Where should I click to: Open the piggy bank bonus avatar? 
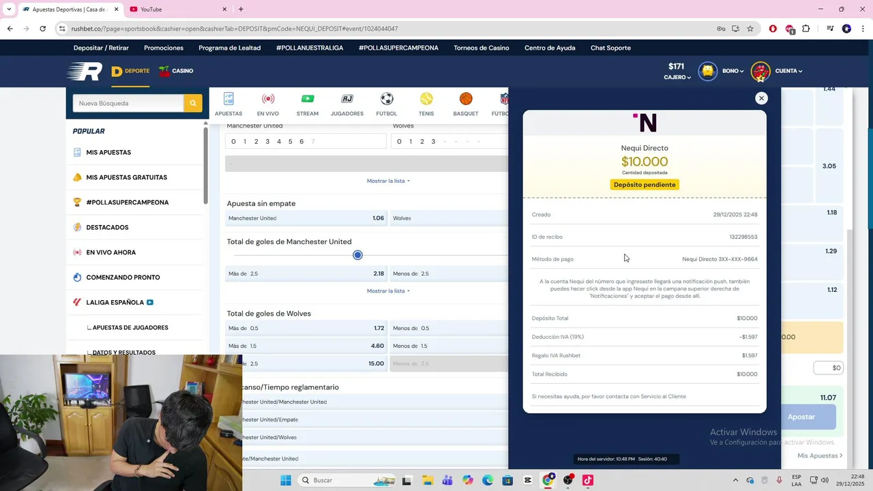708,71
